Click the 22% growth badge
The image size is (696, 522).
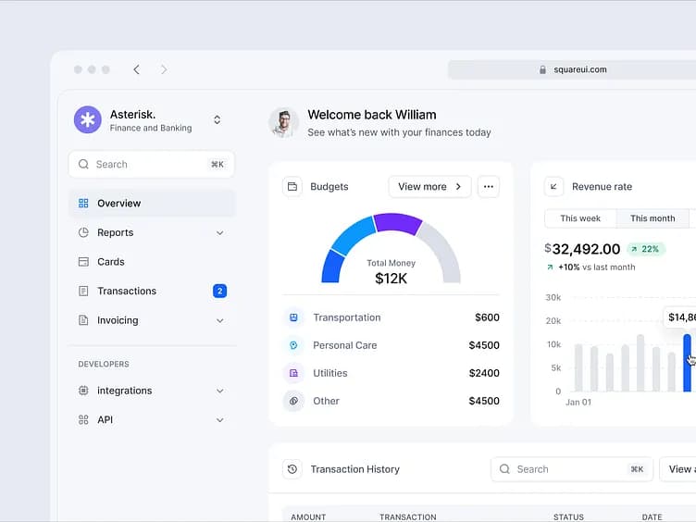pos(646,249)
